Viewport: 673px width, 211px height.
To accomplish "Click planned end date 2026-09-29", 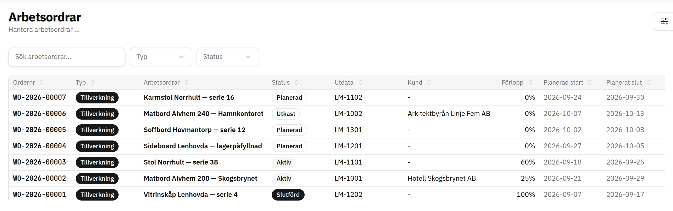I will 625,178.
